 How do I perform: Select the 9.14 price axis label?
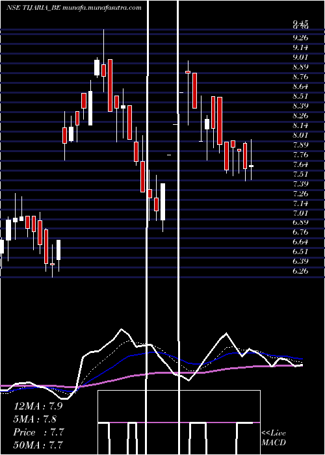click(300, 47)
